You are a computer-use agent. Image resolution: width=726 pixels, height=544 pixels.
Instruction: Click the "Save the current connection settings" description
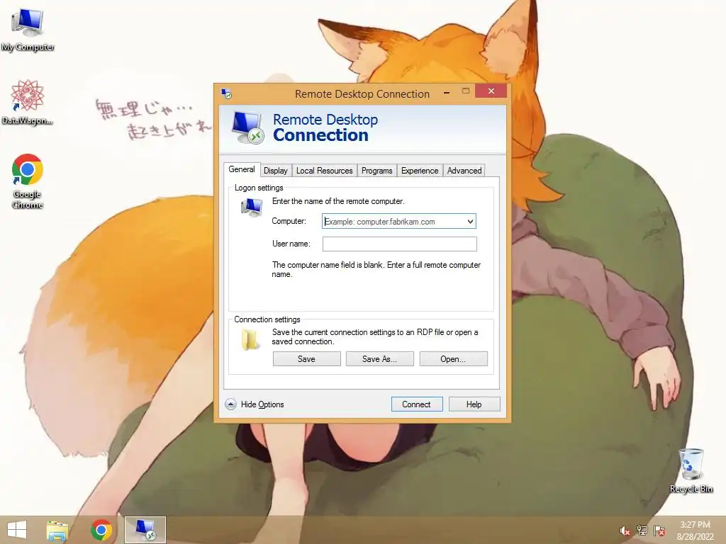pyautogui.click(x=374, y=336)
